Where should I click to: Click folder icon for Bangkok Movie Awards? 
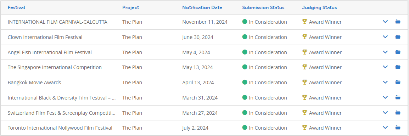[398, 82]
